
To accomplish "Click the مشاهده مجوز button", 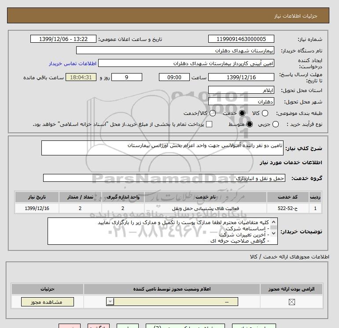I will (x=48, y=302).
